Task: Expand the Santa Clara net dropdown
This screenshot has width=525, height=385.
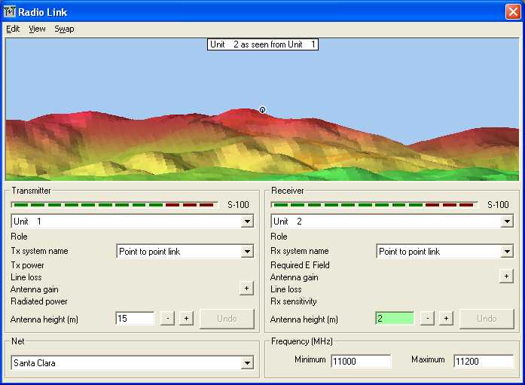Action: [247, 363]
